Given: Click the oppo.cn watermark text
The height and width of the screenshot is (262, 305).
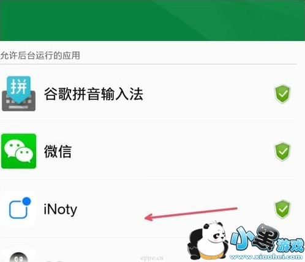Looking at the screenshot, I should point(152,258).
